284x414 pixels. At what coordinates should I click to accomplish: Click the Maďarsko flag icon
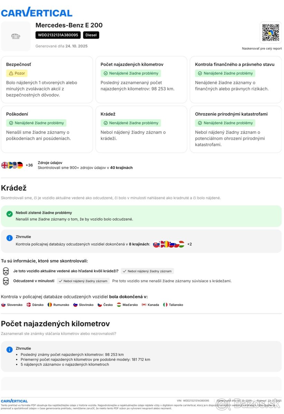[x=119, y=305]
